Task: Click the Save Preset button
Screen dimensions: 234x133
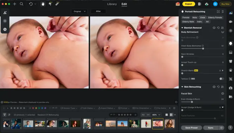Action: pos(192,128)
